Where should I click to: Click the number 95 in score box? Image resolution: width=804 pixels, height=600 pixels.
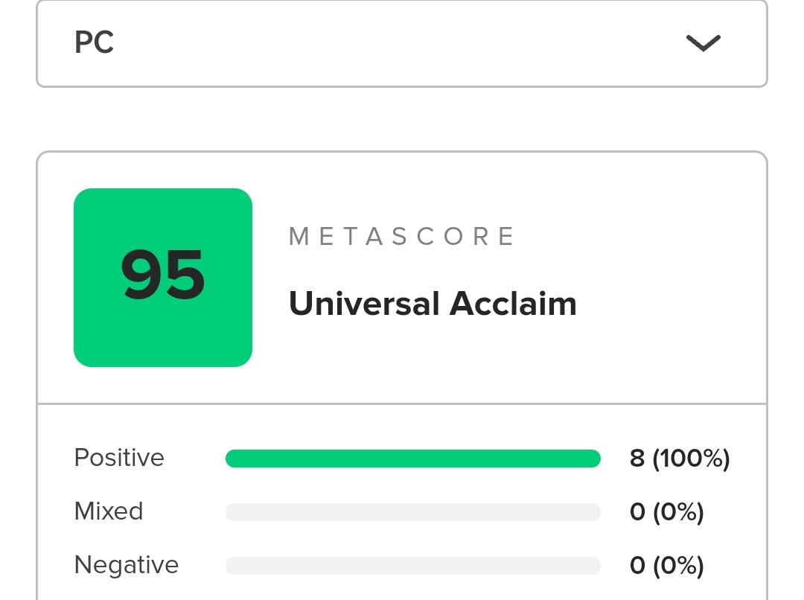point(163,274)
